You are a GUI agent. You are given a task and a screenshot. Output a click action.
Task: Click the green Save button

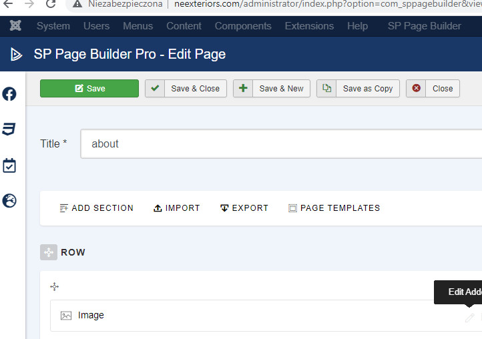[x=89, y=89]
